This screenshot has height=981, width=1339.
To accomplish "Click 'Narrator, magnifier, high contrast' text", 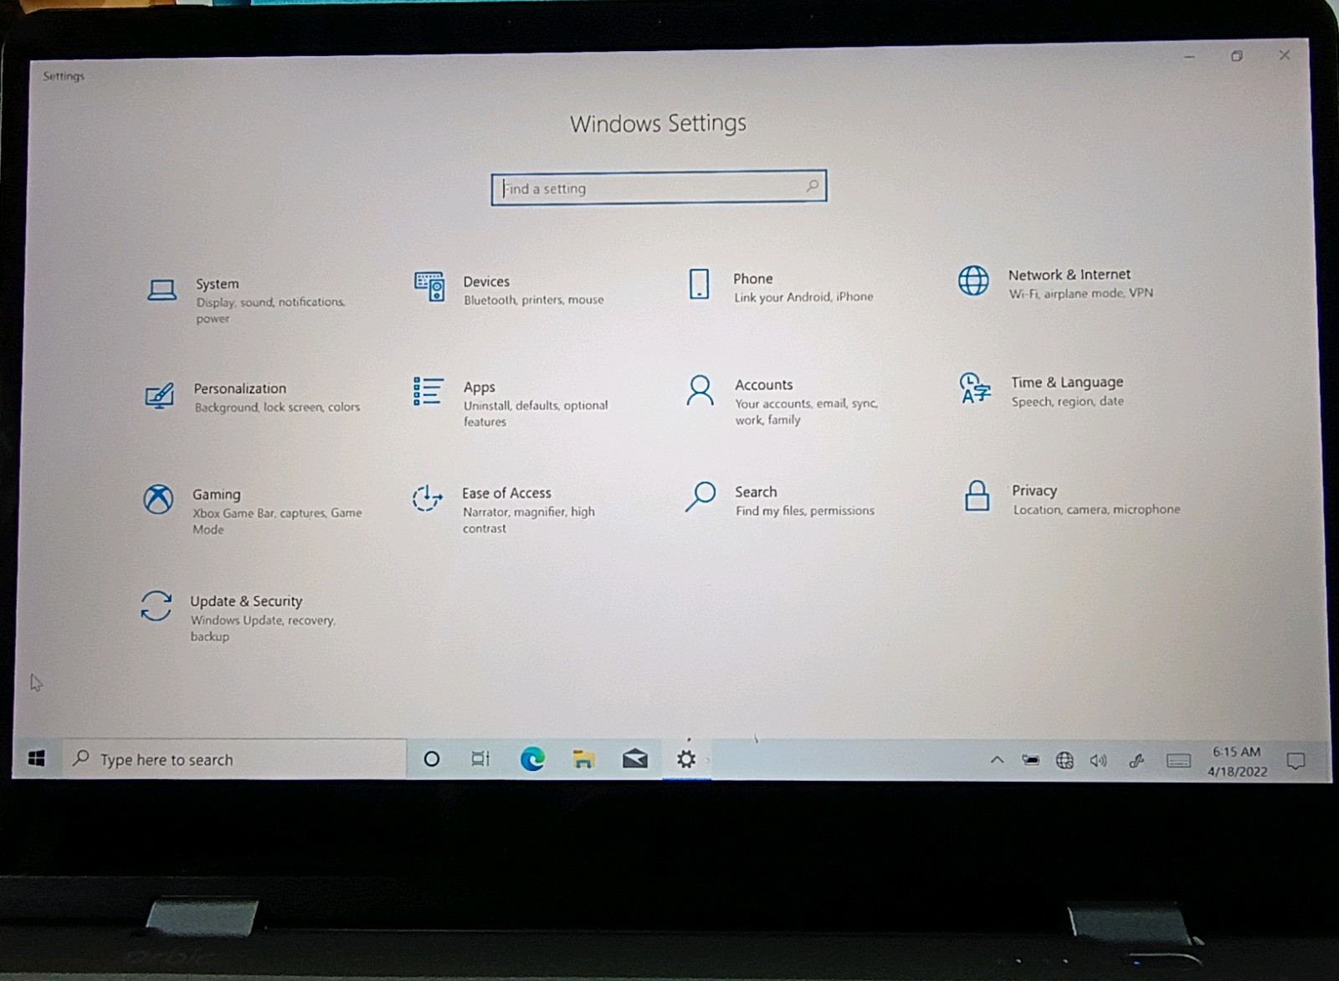I will click(x=529, y=520).
